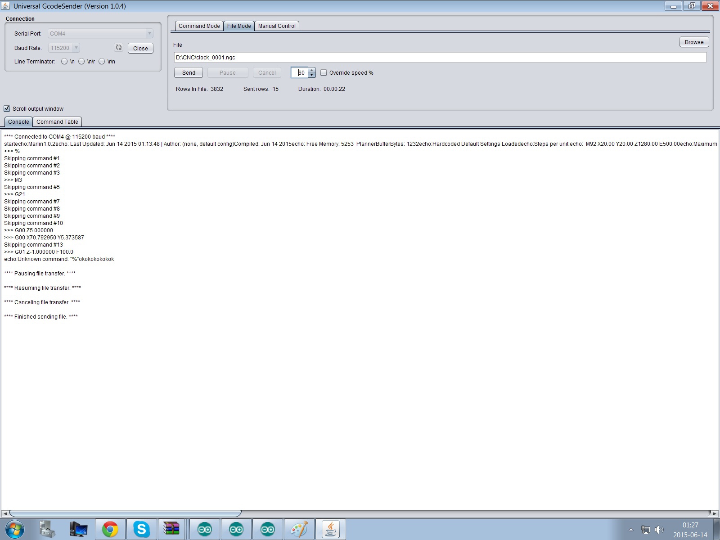Click 'Rows In File: 3832' text

(x=199, y=89)
